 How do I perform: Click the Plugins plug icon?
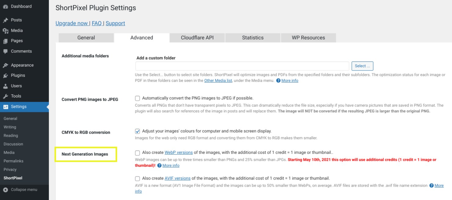tap(5, 75)
